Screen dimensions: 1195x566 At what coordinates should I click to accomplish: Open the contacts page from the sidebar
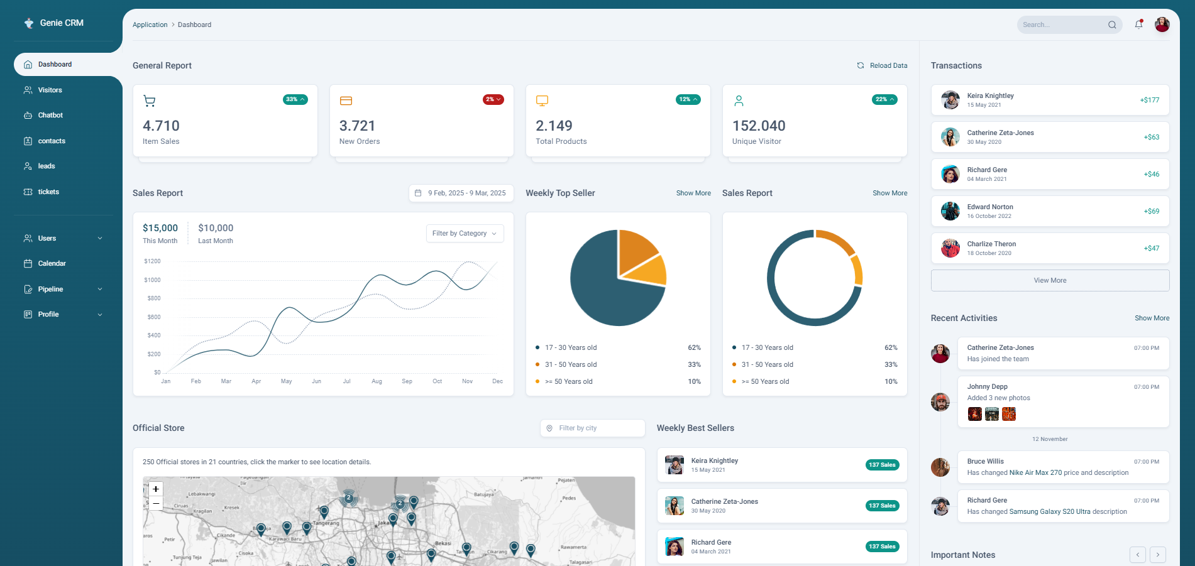(28, 141)
